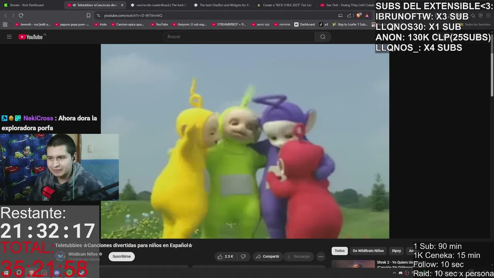This screenshot has width=494, height=278.
Task: Switch to See Tinh Hoàng Thùy Linh tab
Action: tap(347, 5)
